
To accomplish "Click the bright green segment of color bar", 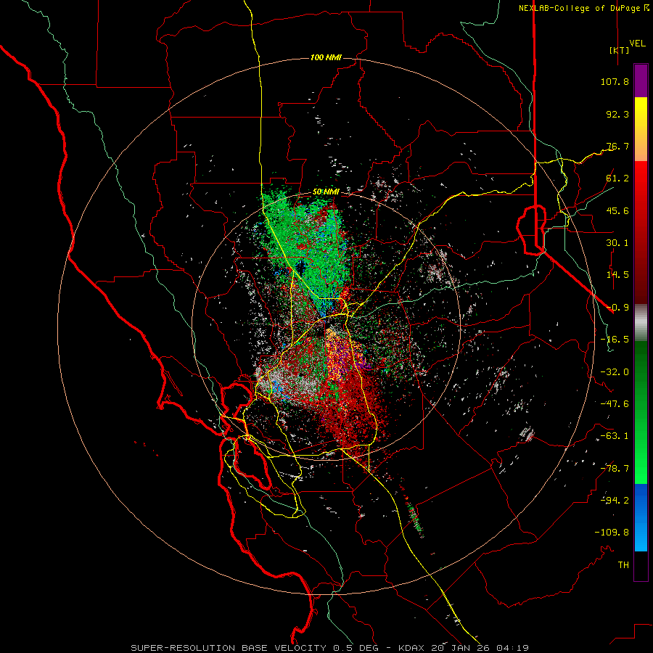I will [641, 412].
